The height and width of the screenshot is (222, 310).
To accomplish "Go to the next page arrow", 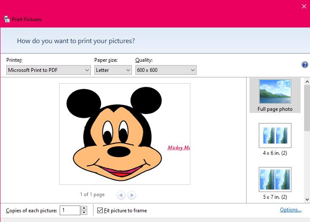I will pos(132,195).
